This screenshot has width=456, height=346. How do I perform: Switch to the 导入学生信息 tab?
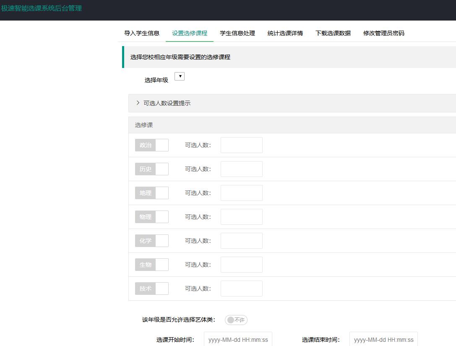click(142, 33)
